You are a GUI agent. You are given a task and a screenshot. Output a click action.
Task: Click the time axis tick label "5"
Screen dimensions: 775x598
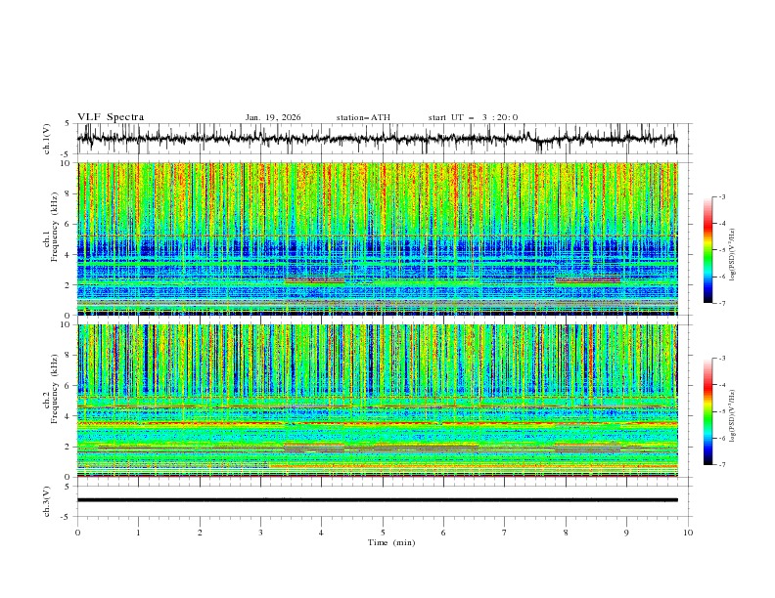click(x=383, y=533)
